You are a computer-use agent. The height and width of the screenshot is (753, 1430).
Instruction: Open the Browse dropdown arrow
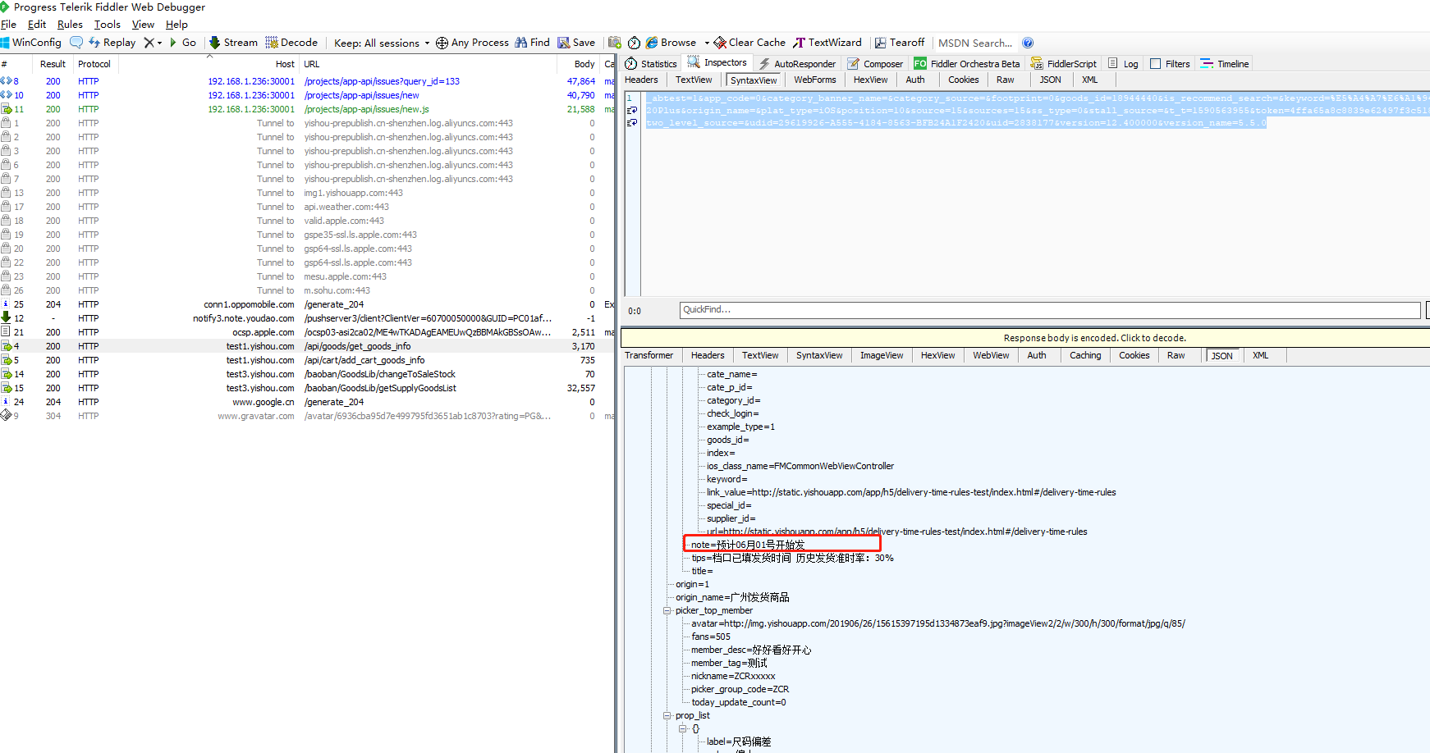[707, 43]
